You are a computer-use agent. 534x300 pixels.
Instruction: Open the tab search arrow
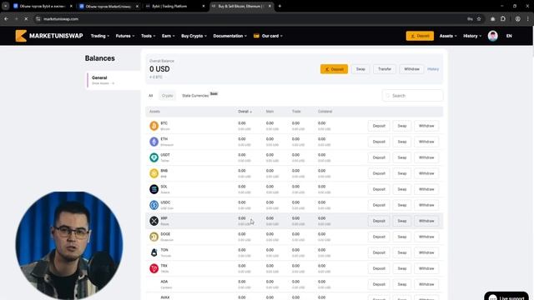point(6,6)
